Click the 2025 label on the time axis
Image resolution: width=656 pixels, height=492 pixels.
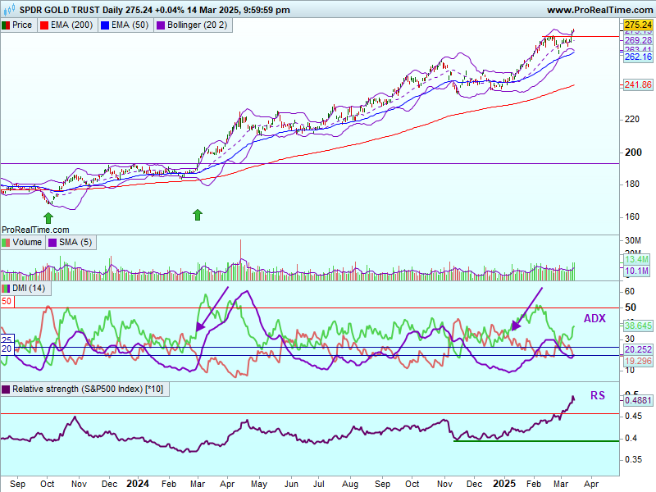(506, 484)
